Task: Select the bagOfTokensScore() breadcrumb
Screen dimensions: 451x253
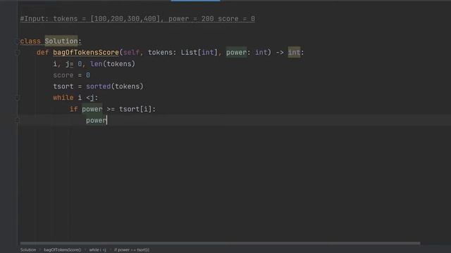Action: tap(63, 250)
